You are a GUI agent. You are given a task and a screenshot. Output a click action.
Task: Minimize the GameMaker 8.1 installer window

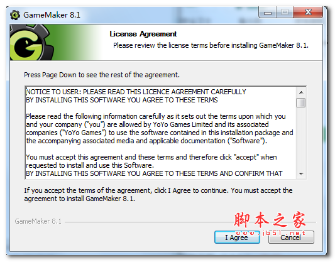[268, 13]
